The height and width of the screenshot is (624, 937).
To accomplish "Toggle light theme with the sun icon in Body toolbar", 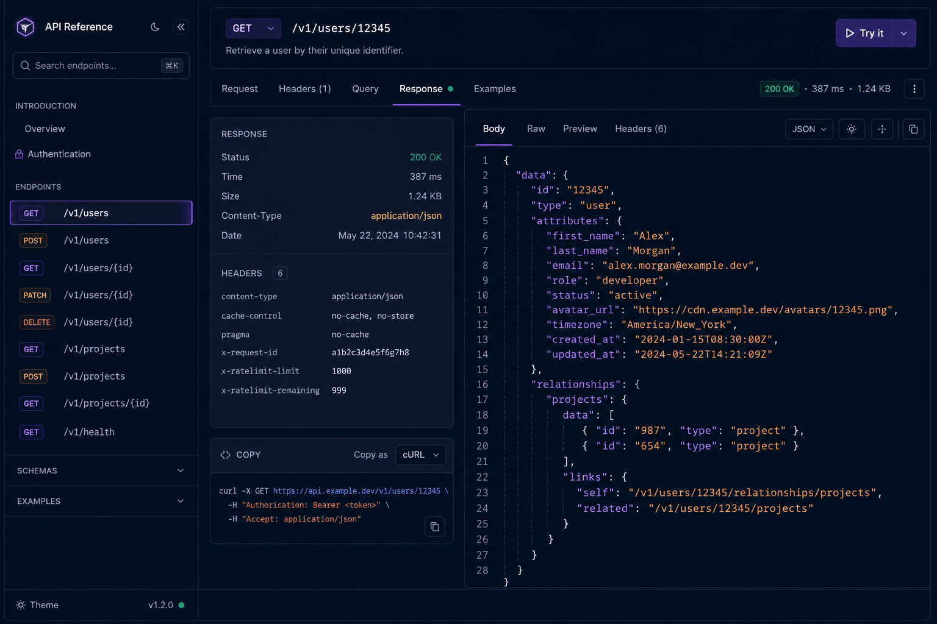I will tap(852, 129).
